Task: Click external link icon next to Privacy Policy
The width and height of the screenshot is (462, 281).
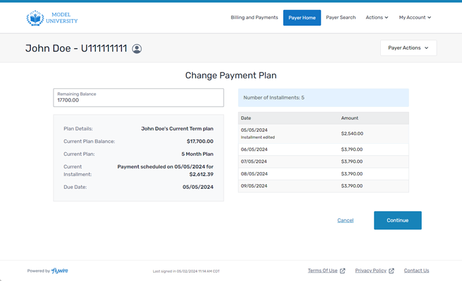Action: pyautogui.click(x=391, y=271)
